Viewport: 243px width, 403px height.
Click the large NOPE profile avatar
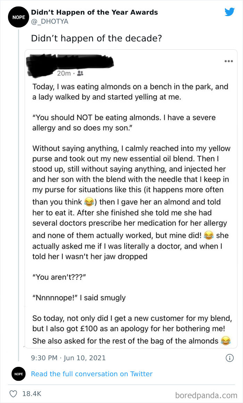[18, 17]
